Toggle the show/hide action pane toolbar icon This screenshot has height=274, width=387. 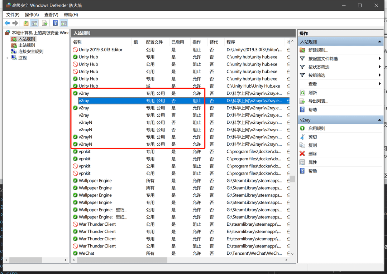(64, 23)
